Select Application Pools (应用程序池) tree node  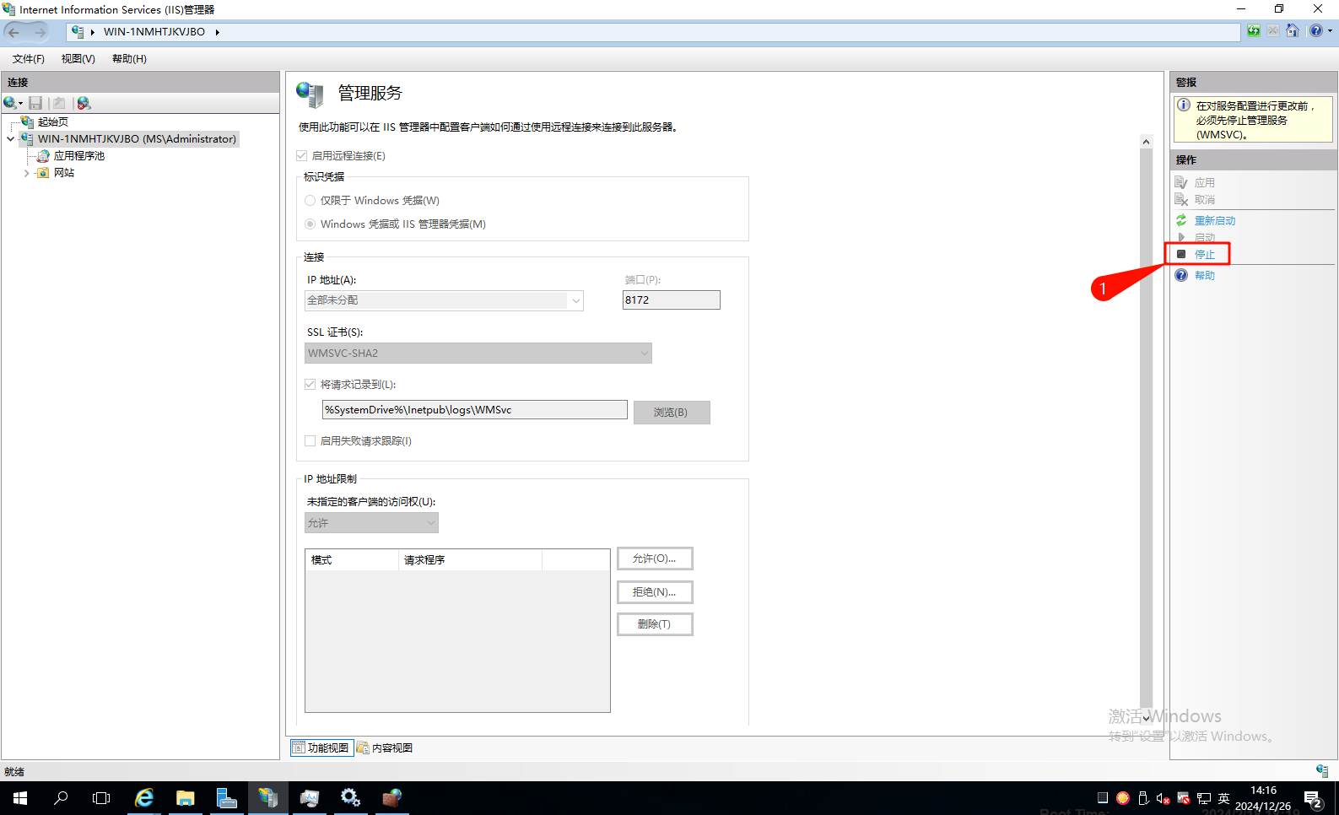78,156
